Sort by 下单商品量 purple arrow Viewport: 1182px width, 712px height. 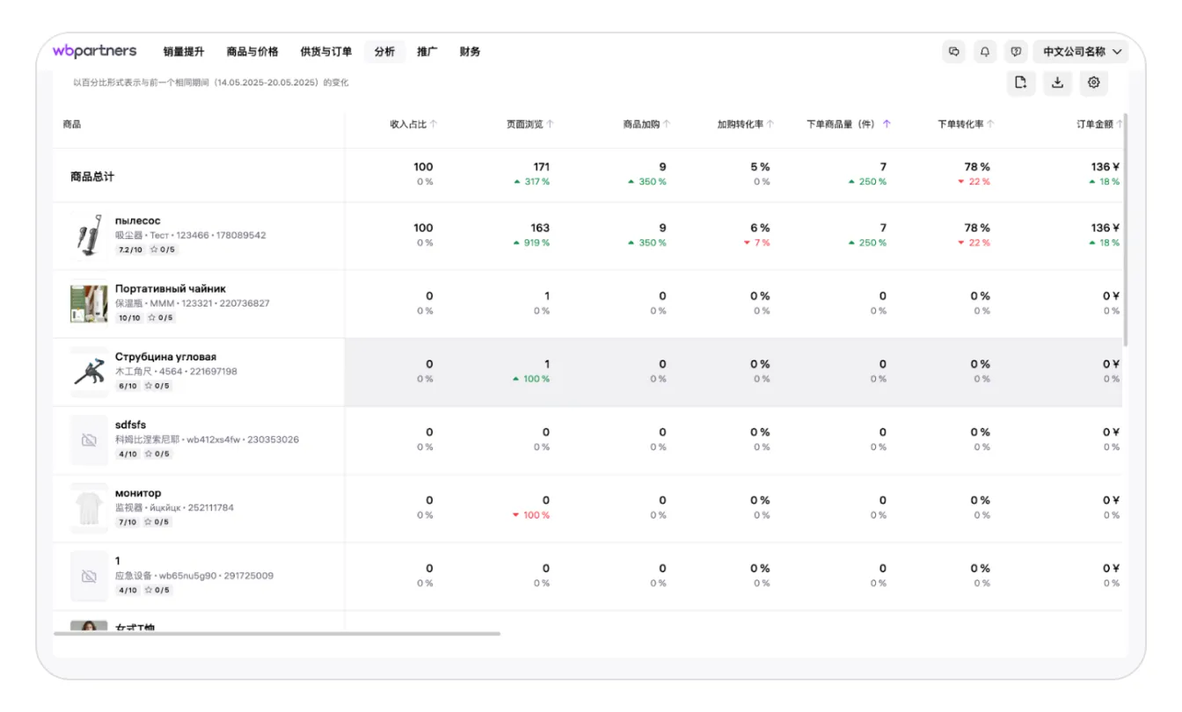(x=886, y=125)
